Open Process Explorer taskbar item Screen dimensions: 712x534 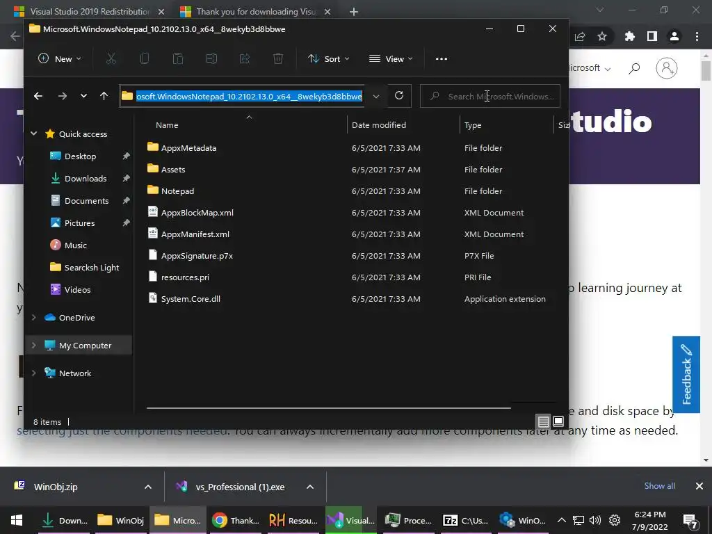click(408, 520)
